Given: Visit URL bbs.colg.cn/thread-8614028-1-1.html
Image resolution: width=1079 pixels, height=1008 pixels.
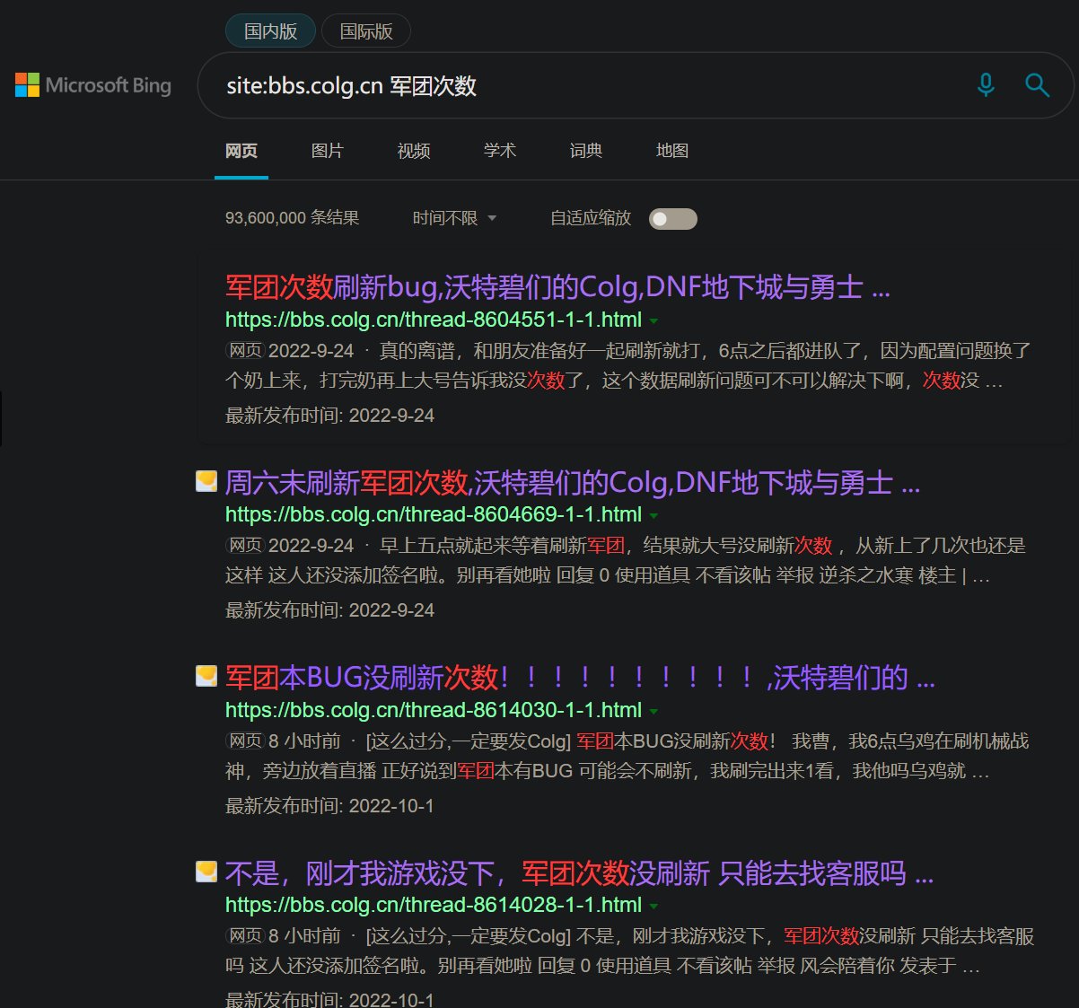Looking at the screenshot, I should pos(434,905).
